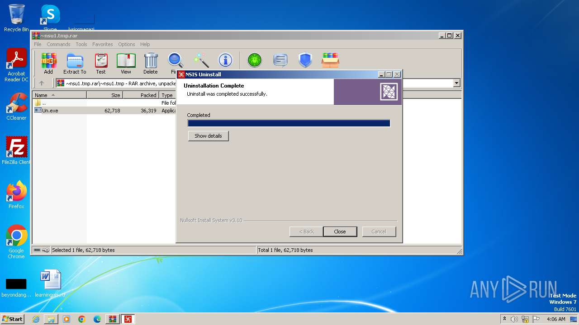Open learningrss.rtf document icon

pos(50,283)
